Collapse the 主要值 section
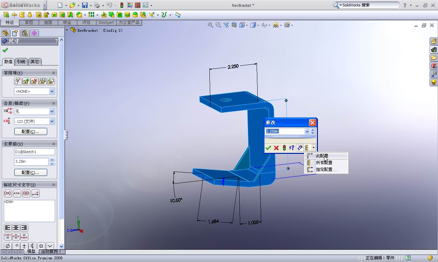The width and height of the screenshot is (438, 262). (x=53, y=144)
